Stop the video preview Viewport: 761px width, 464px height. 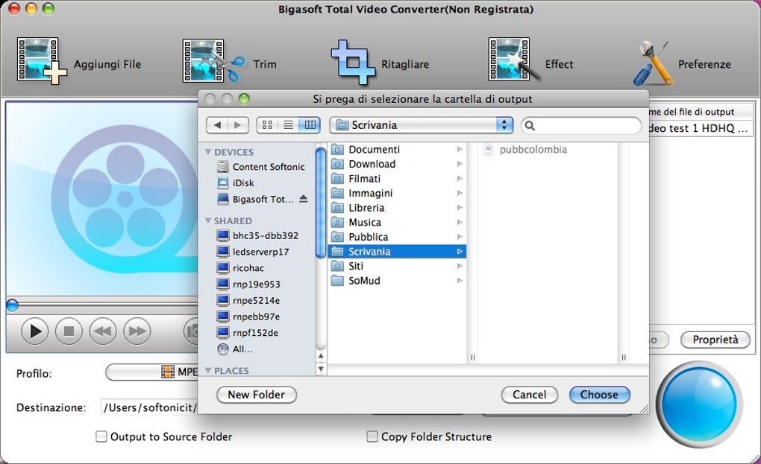[69, 331]
